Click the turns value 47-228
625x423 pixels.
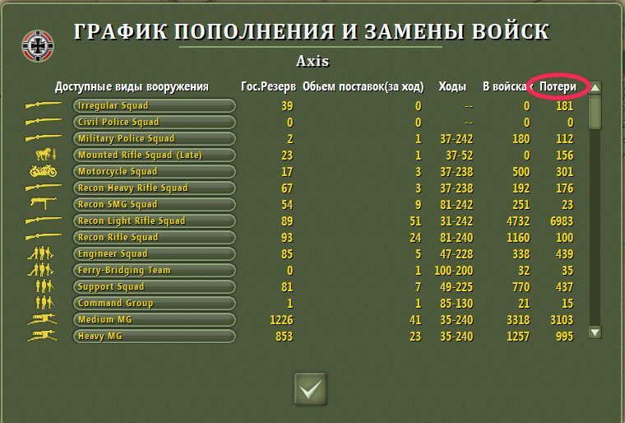click(x=456, y=254)
